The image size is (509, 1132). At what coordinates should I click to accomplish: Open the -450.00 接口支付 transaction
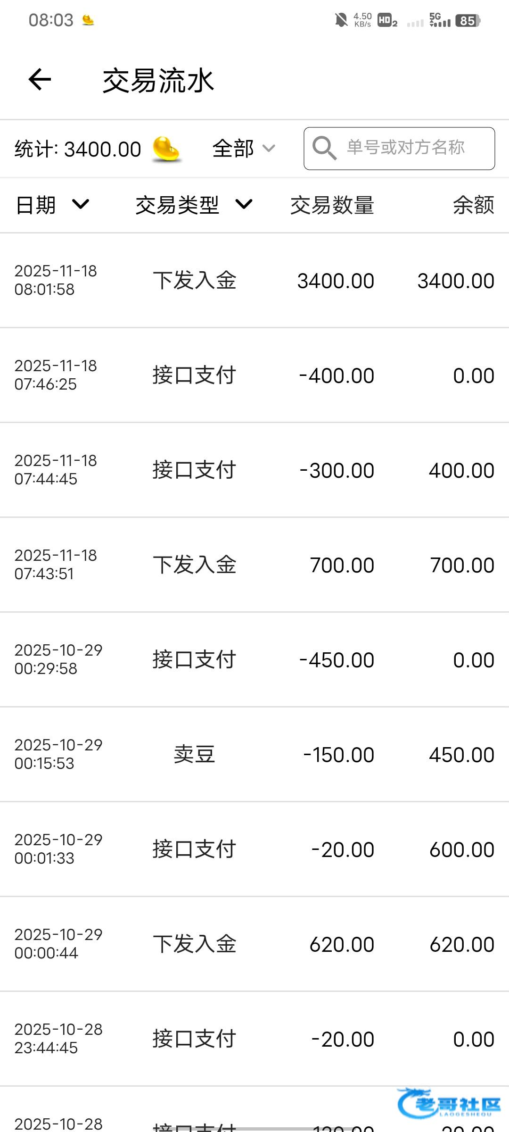pos(254,660)
